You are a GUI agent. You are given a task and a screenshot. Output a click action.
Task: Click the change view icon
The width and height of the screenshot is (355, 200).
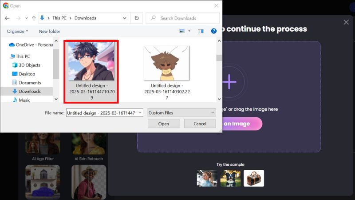[x=182, y=31]
